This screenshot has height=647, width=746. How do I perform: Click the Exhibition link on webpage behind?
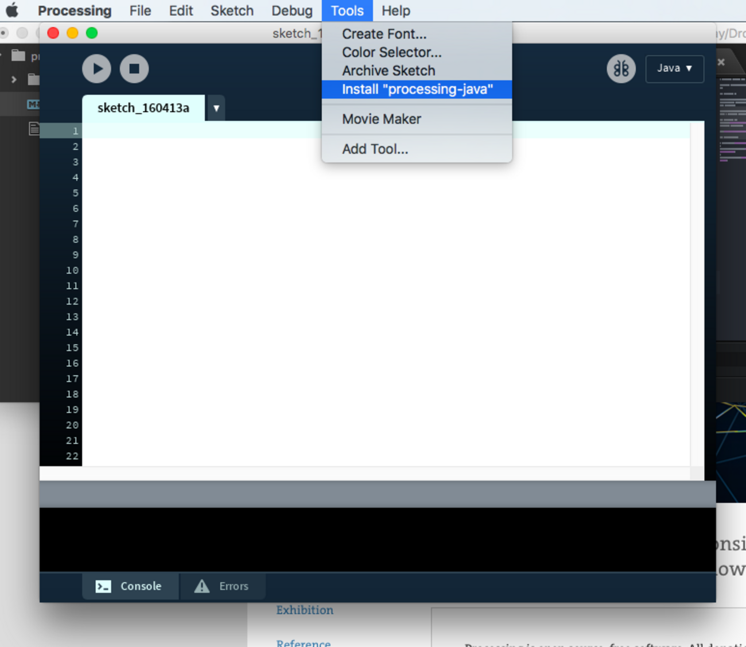(x=305, y=610)
